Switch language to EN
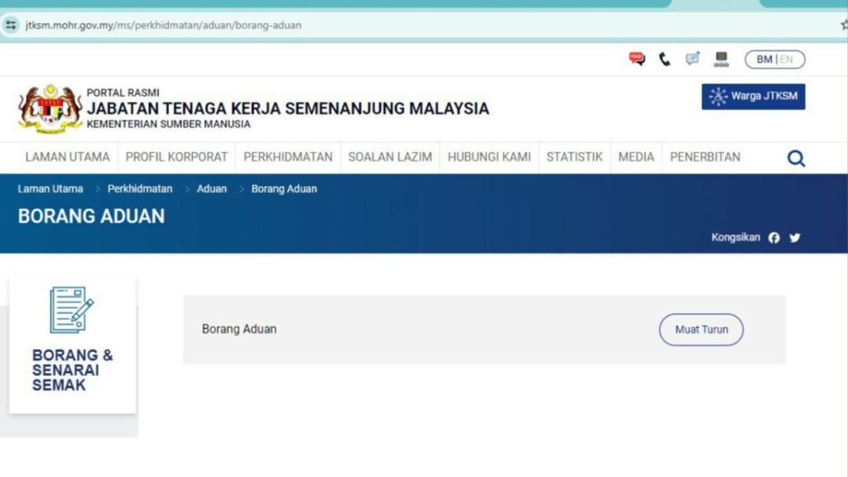Viewport: 848px width, 477px height. (787, 60)
